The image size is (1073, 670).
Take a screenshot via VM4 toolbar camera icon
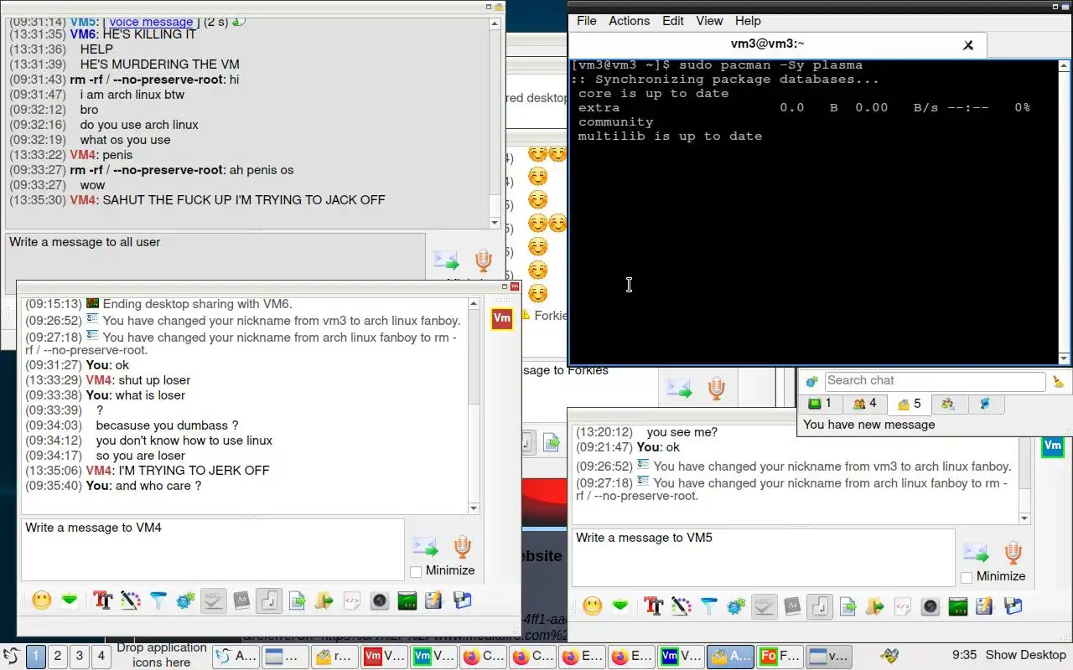[380, 600]
